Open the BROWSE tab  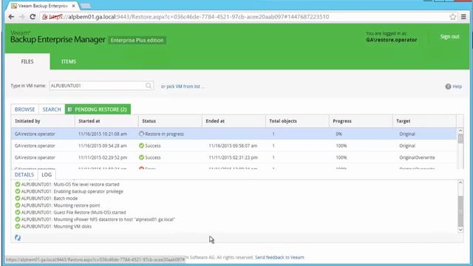[24, 109]
